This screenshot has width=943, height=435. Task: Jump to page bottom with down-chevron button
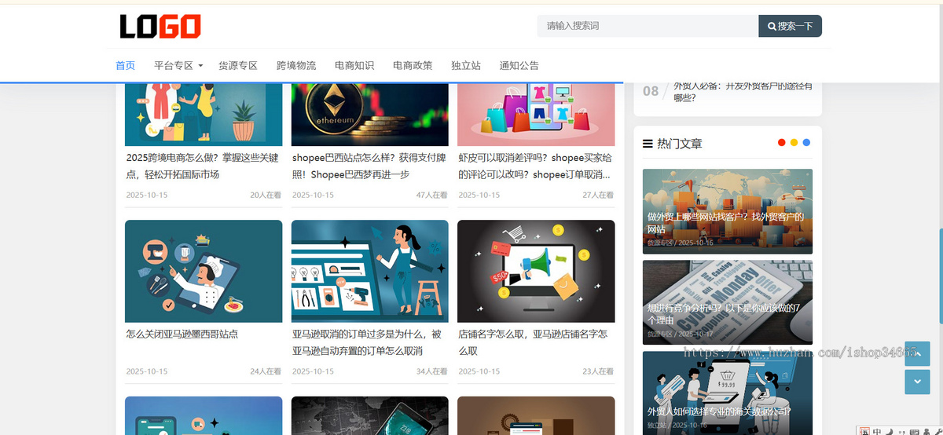917,382
